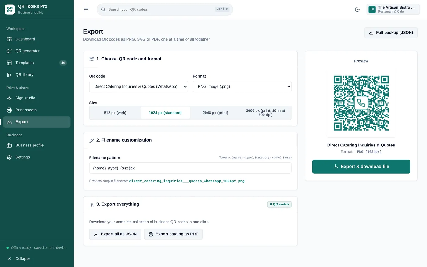Click Export all as JSON button

pyautogui.click(x=115, y=234)
